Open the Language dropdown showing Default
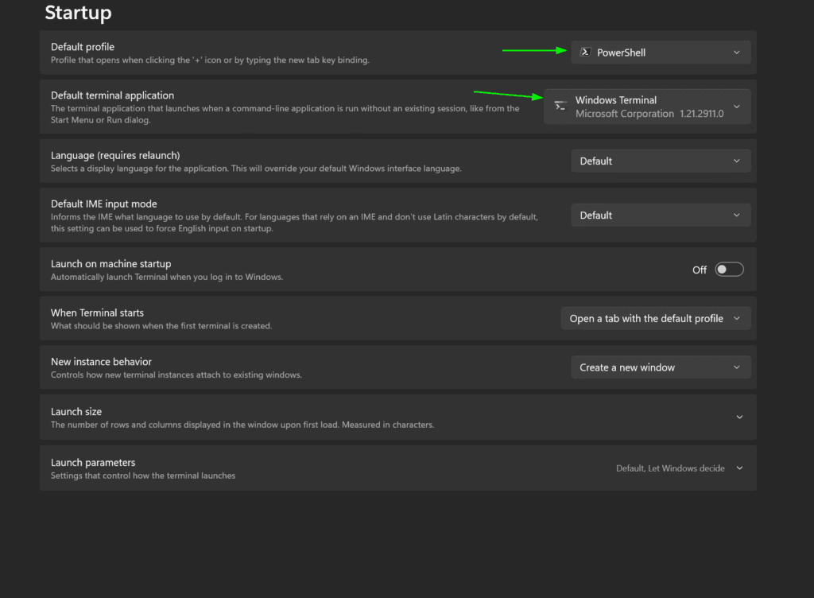Image resolution: width=814 pixels, height=598 pixels. (661, 161)
